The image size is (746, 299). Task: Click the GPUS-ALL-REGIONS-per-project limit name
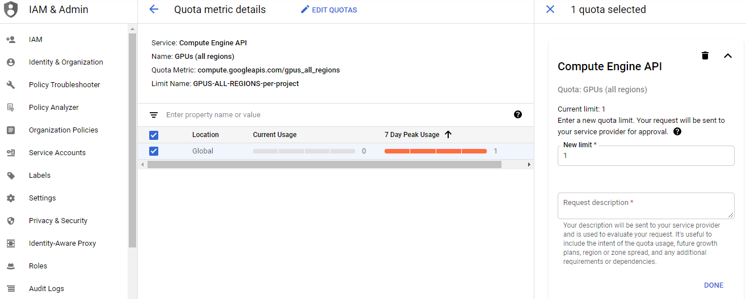pyautogui.click(x=246, y=84)
